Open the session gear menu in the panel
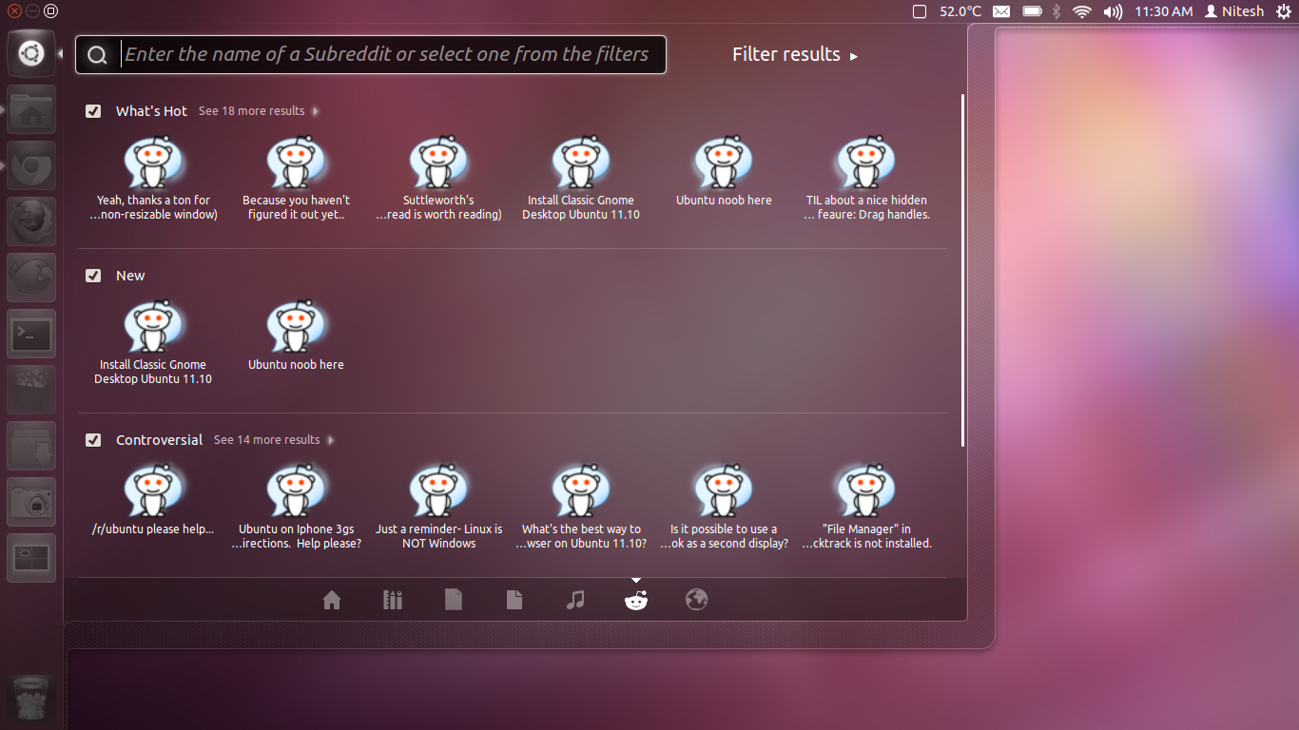The image size is (1299, 730). click(x=1285, y=10)
